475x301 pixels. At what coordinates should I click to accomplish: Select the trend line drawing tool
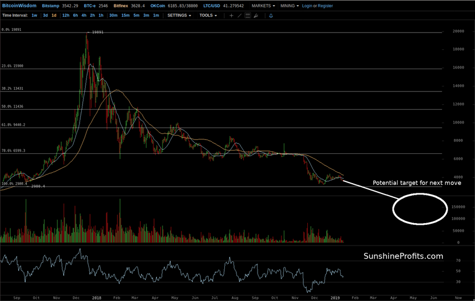coord(240,15)
